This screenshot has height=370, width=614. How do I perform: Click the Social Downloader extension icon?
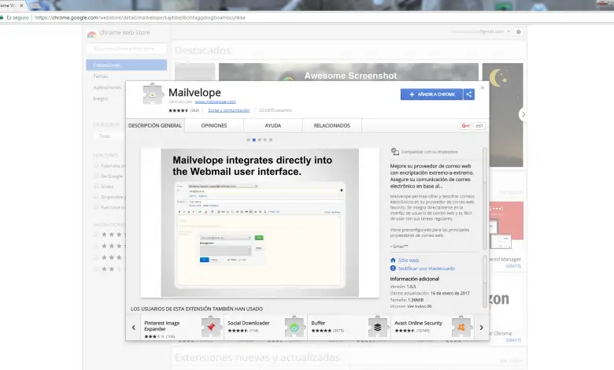click(x=294, y=327)
